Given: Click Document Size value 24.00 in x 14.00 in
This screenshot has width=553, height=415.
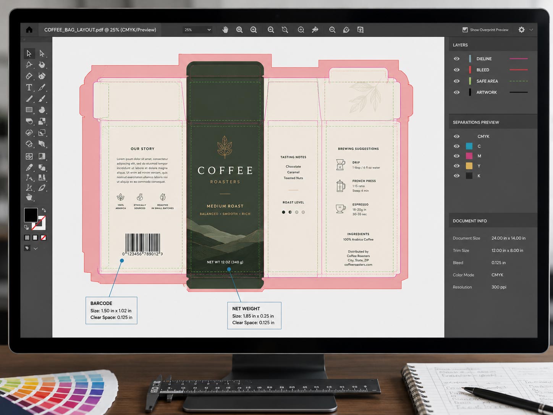Looking at the screenshot, I should (x=508, y=238).
